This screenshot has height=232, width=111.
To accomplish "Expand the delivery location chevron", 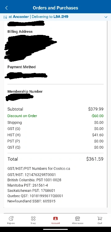I will tap(106, 17).
